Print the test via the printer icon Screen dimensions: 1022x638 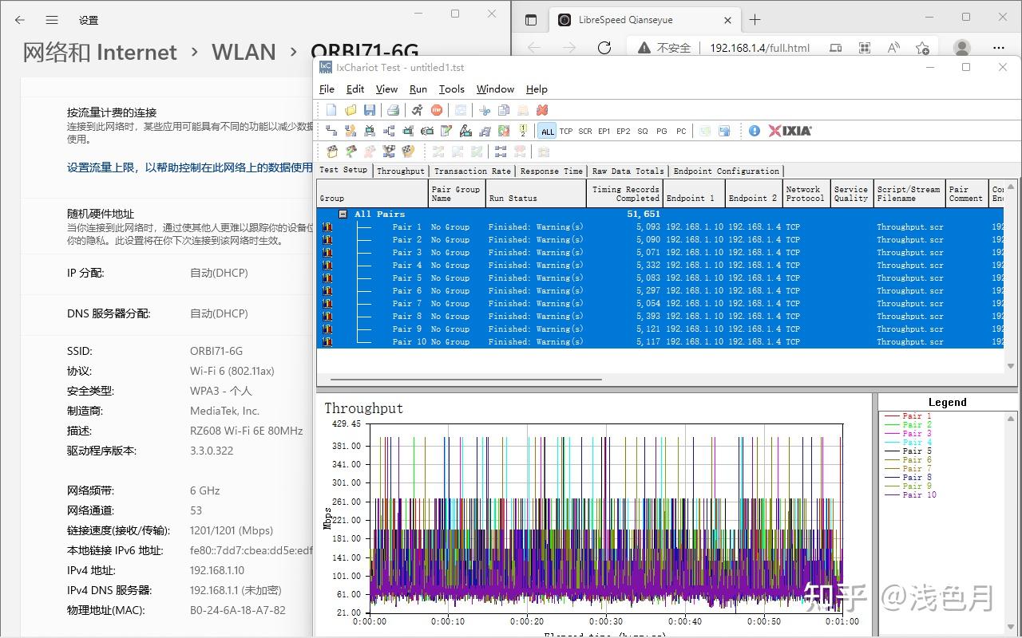[393, 110]
